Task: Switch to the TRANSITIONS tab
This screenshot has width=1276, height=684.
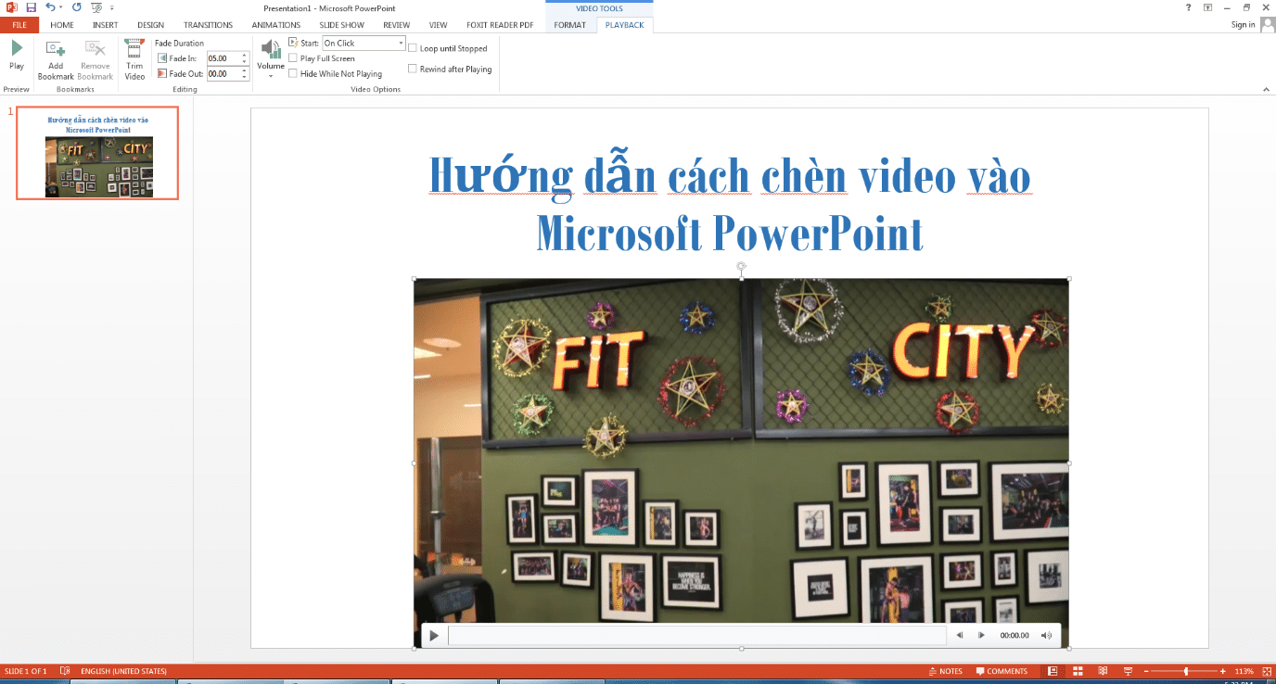Action: click(209, 25)
